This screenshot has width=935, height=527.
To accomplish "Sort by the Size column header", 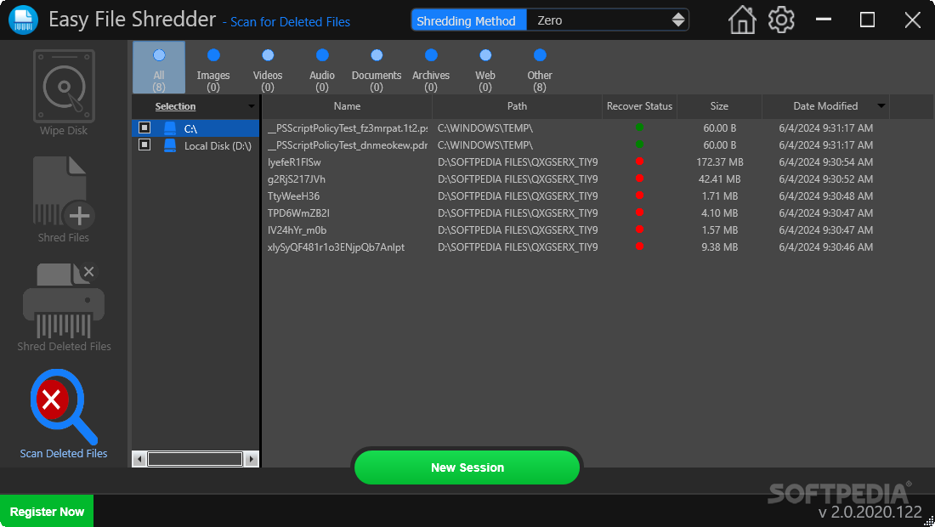I will 719,106.
